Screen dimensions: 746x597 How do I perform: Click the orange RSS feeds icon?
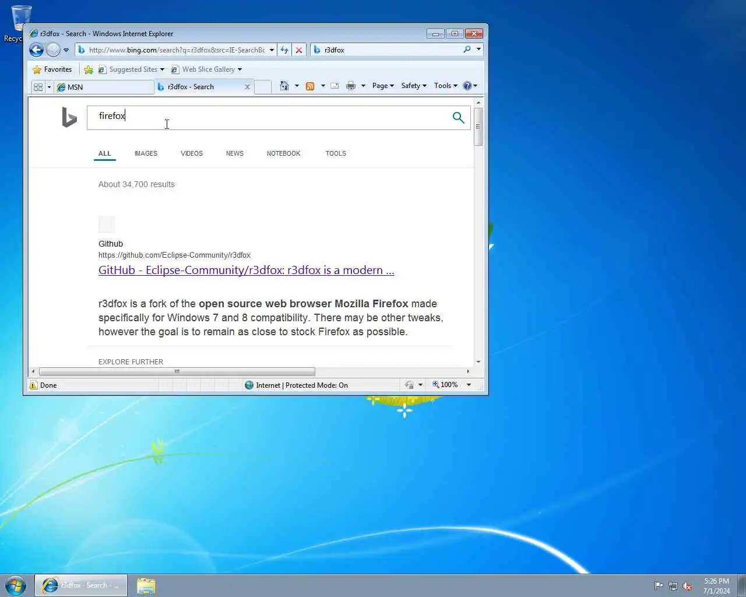(x=310, y=86)
